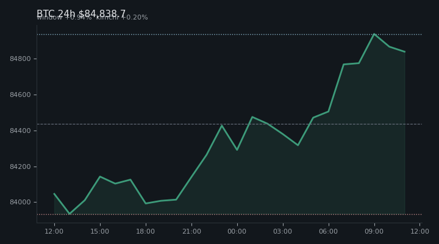The image size is (439, 244).
Task: Click the price line low point at 13:00
Action: point(70,213)
